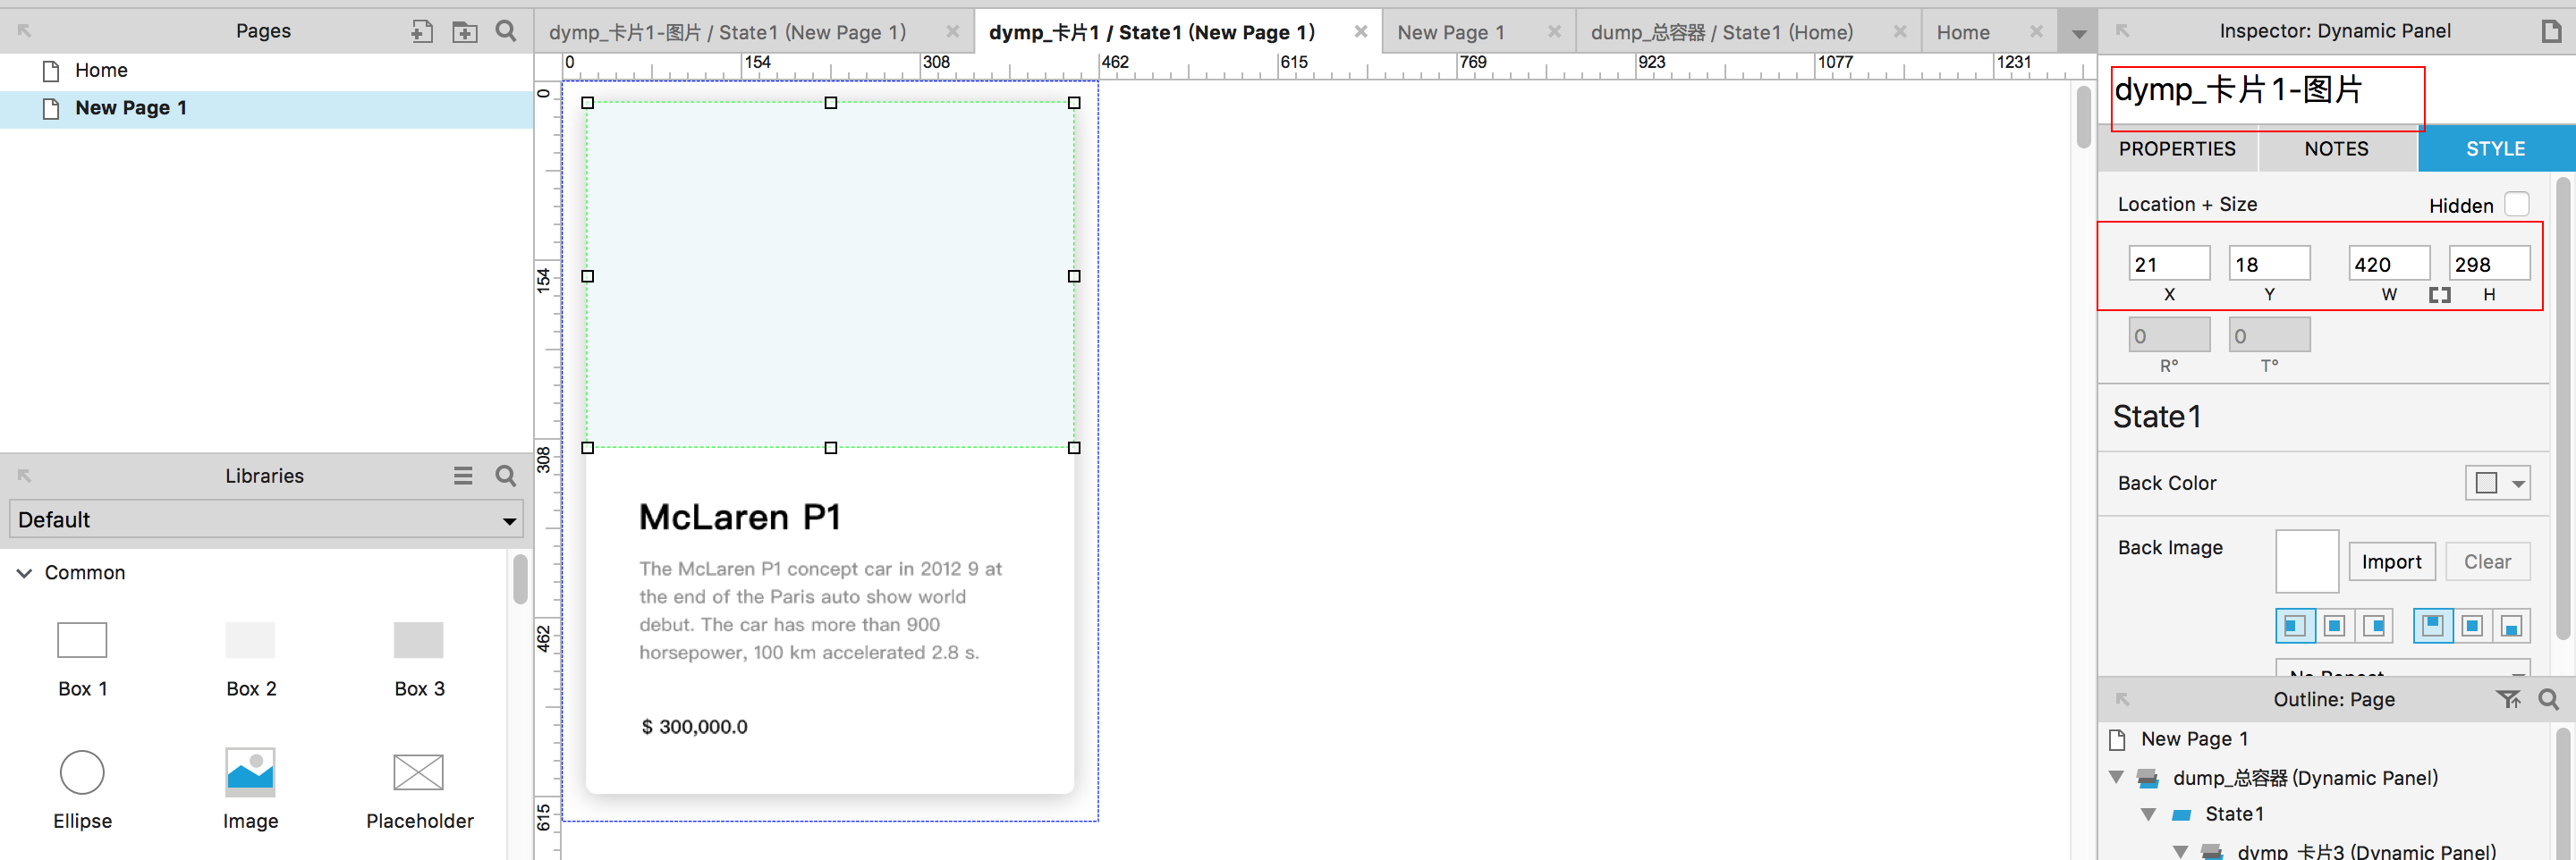The image size is (2576, 860).
Task: Close the New Page 1 tab
Action: pyautogui.click(x=1553, y=32)
